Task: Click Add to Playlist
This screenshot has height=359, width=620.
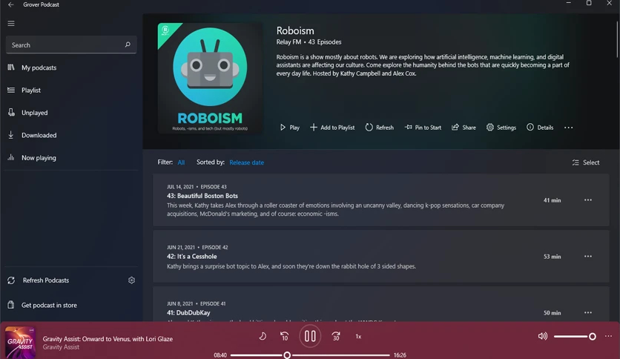Action: (332, 128)
